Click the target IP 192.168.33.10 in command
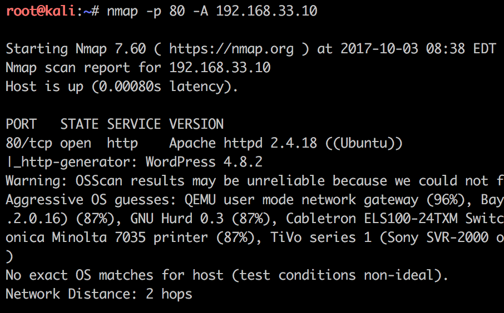This screenshot has height=313, width=504. [x=266, y=11]
